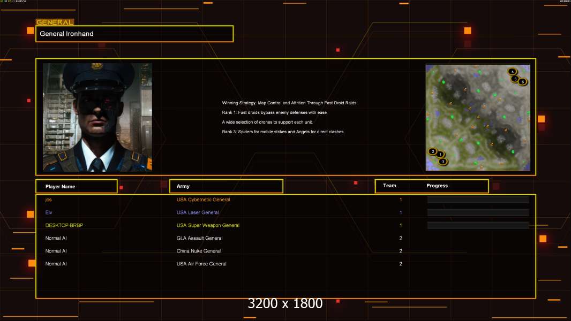The image size is (571, 321).
Task: Click the Winning Strategy description line
Action: [x=289, y=103]
